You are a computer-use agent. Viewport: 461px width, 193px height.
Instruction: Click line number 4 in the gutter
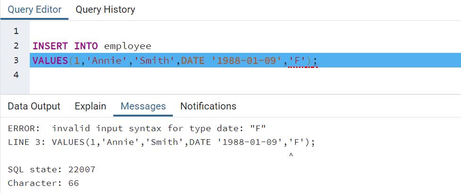click(16, 75)
